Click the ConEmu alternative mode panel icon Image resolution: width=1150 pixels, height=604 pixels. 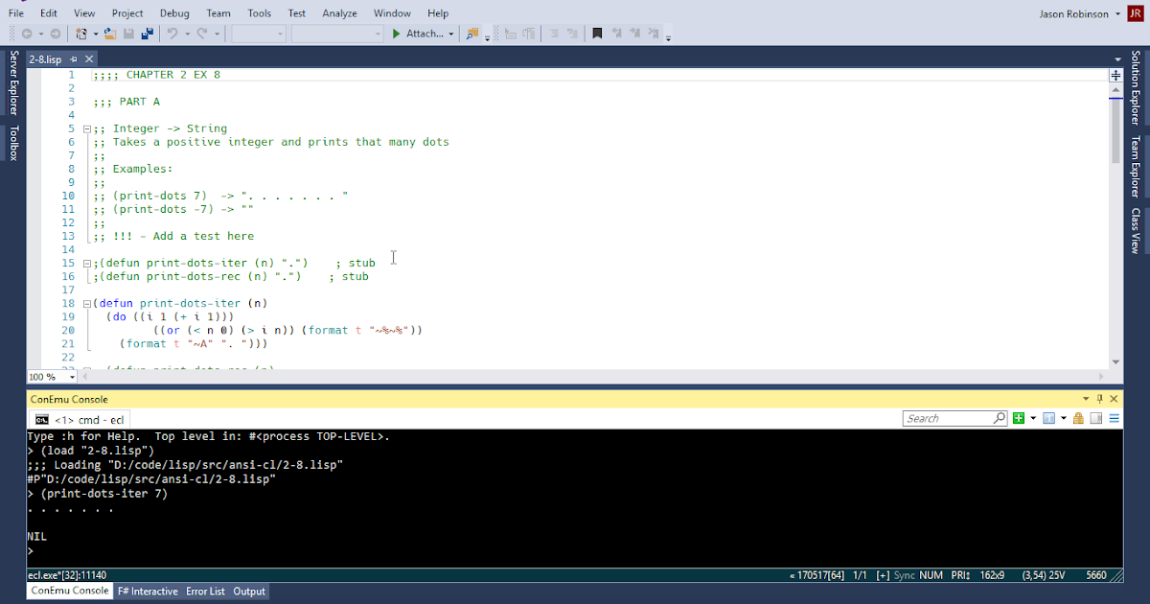1095,418
